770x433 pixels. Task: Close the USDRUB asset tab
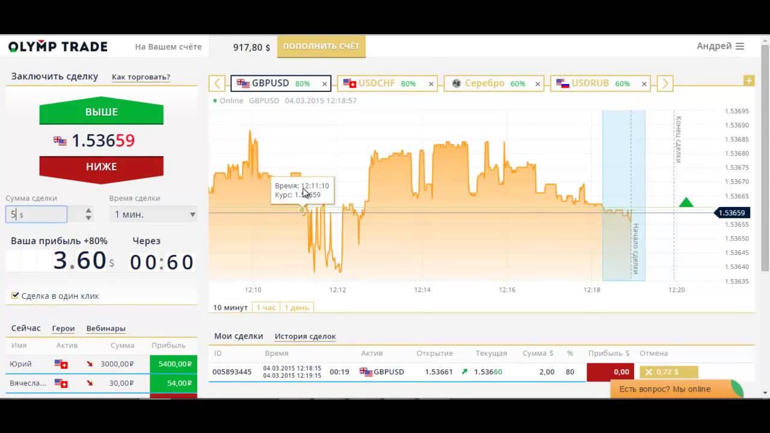coord(644,84)
